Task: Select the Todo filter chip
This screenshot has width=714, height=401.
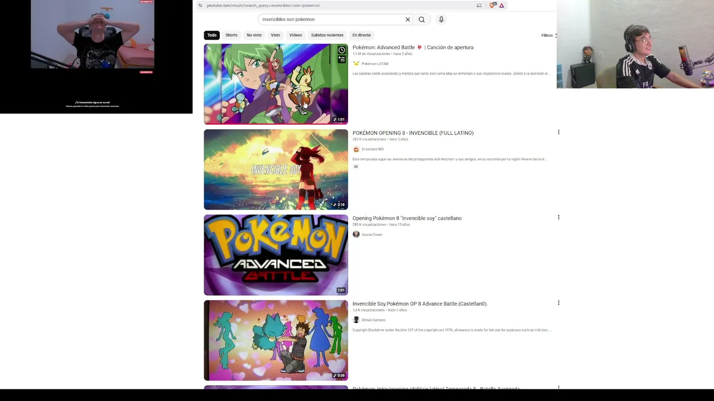Action: click(212, 35)
